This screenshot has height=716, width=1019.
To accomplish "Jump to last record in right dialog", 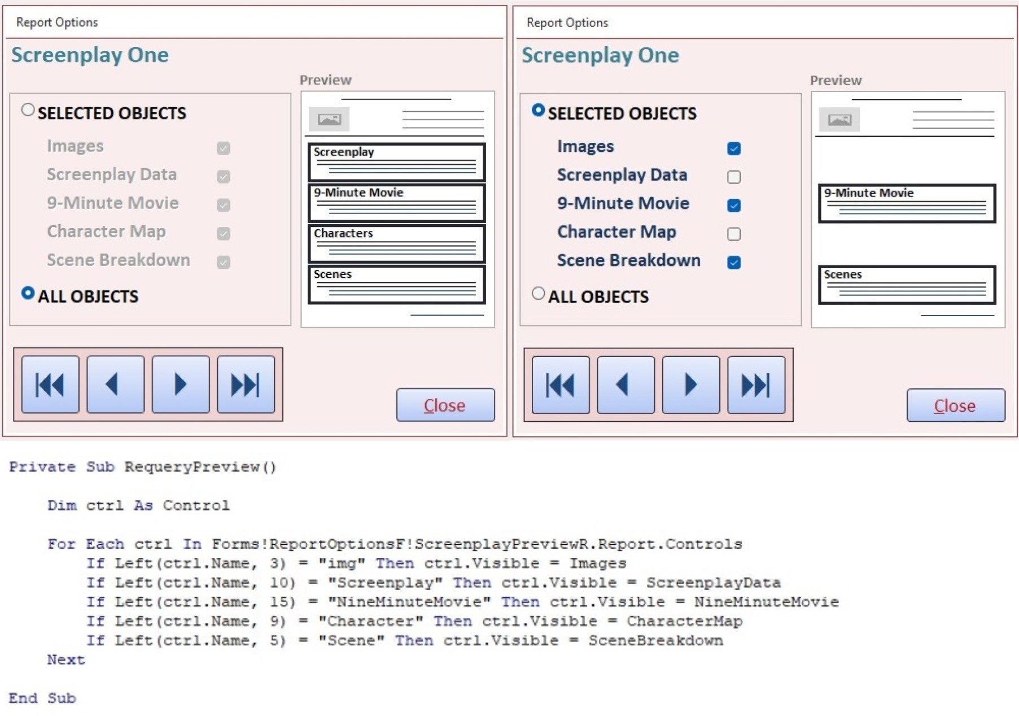I will click(x=756, y=385).
